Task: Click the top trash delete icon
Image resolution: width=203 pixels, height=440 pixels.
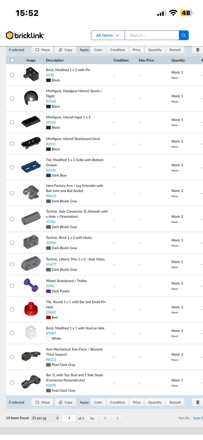Action: coord(198,50)
